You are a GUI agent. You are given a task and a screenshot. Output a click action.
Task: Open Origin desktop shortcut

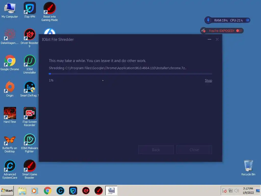tap(10, 89)
